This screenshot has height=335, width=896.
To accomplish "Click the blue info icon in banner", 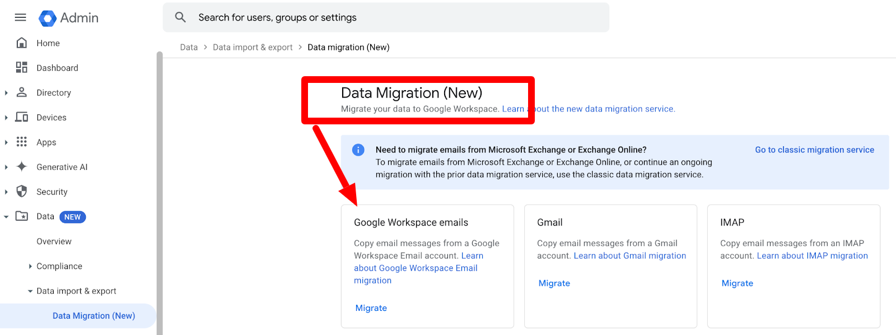I will (358, 150).
